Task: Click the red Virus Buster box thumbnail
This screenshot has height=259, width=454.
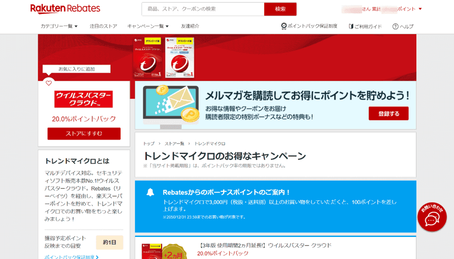Action: 147,58
